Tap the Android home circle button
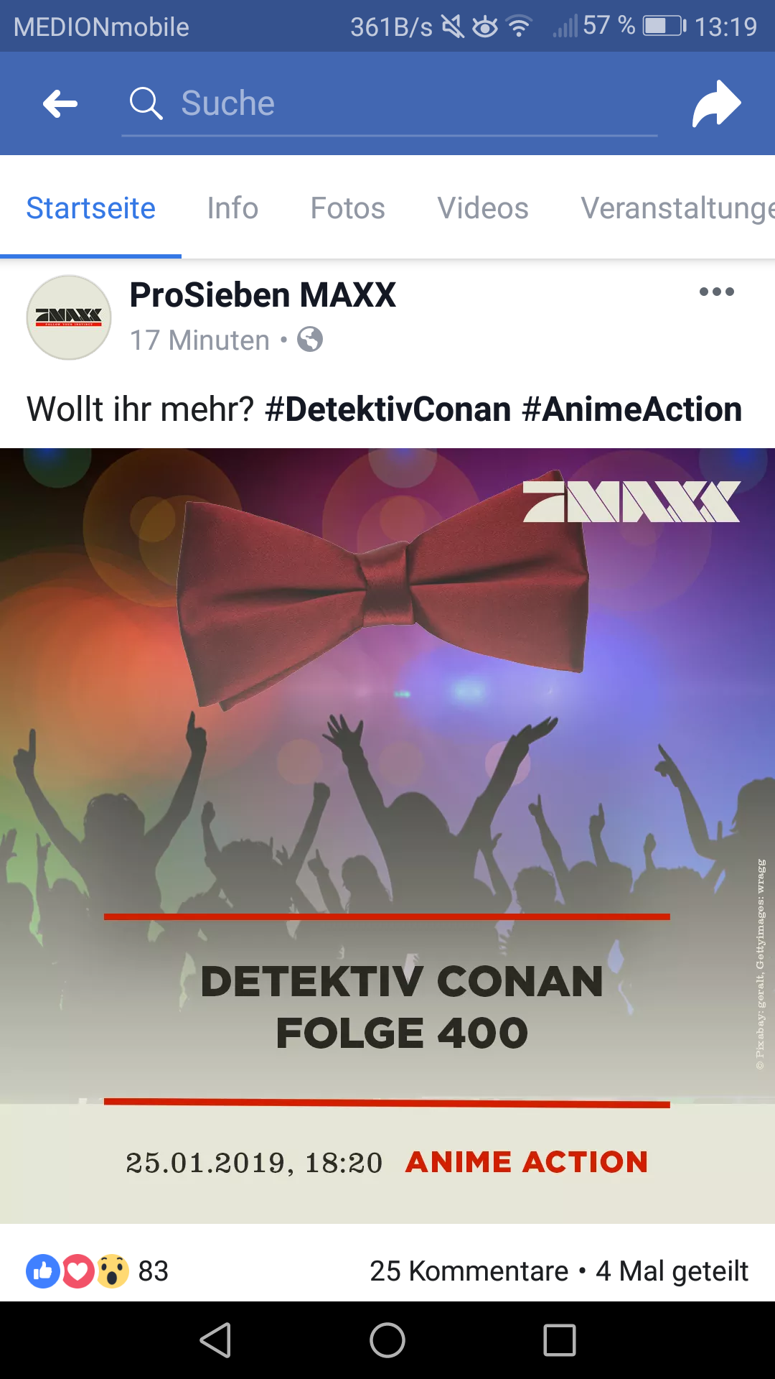Viewport: 775px width, 1379px height. pos(387,1340)
